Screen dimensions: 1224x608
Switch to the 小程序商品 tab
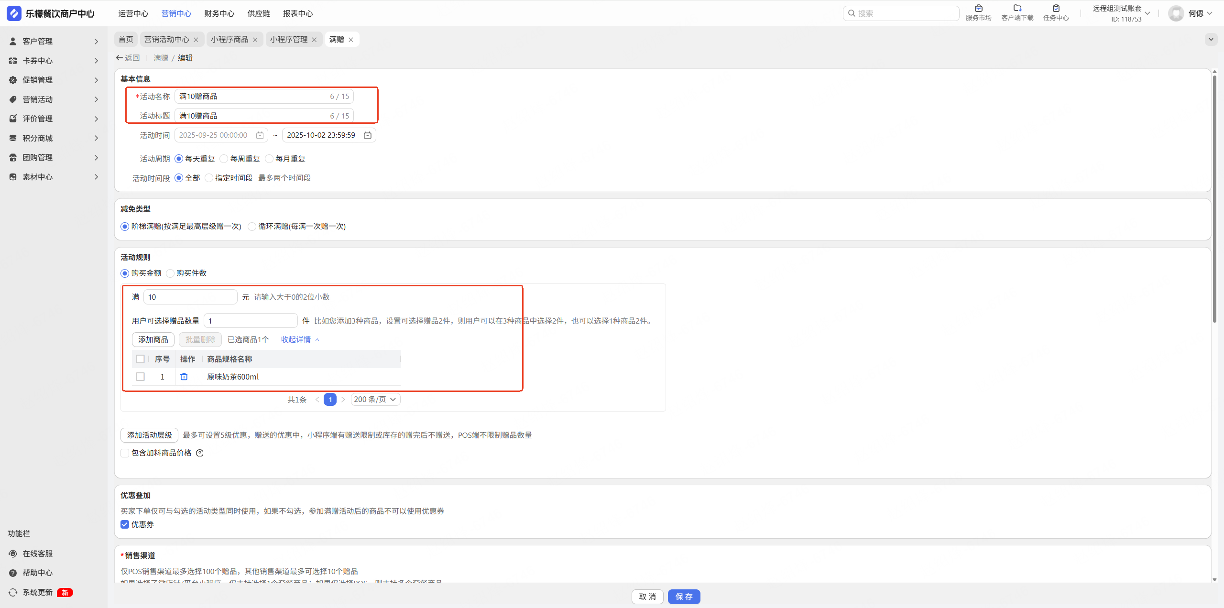[229, 39]
